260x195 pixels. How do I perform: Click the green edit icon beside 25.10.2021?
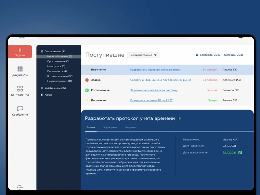(x=240, y=152)
